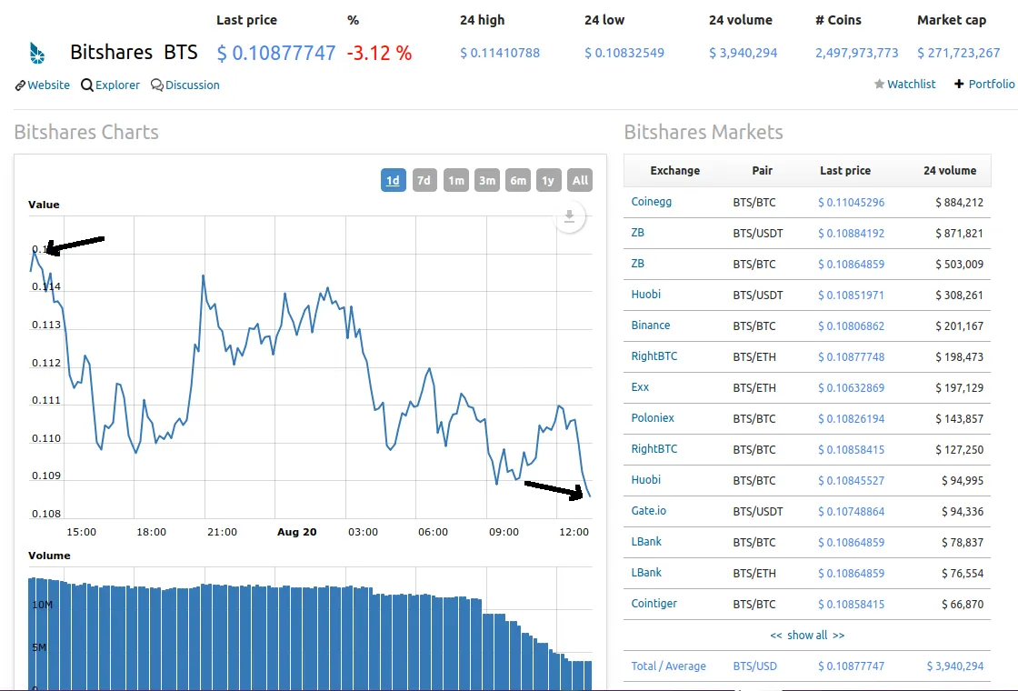Sort markets by Last price header
Viewport: 1018px width, 691px height.
click(x=844, y=170)
